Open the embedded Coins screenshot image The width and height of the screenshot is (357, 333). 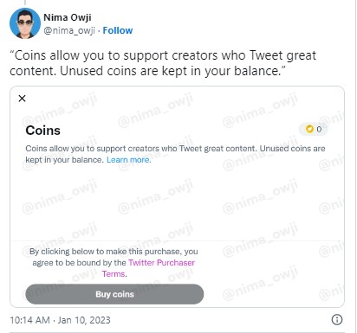[x=177, y=196]
